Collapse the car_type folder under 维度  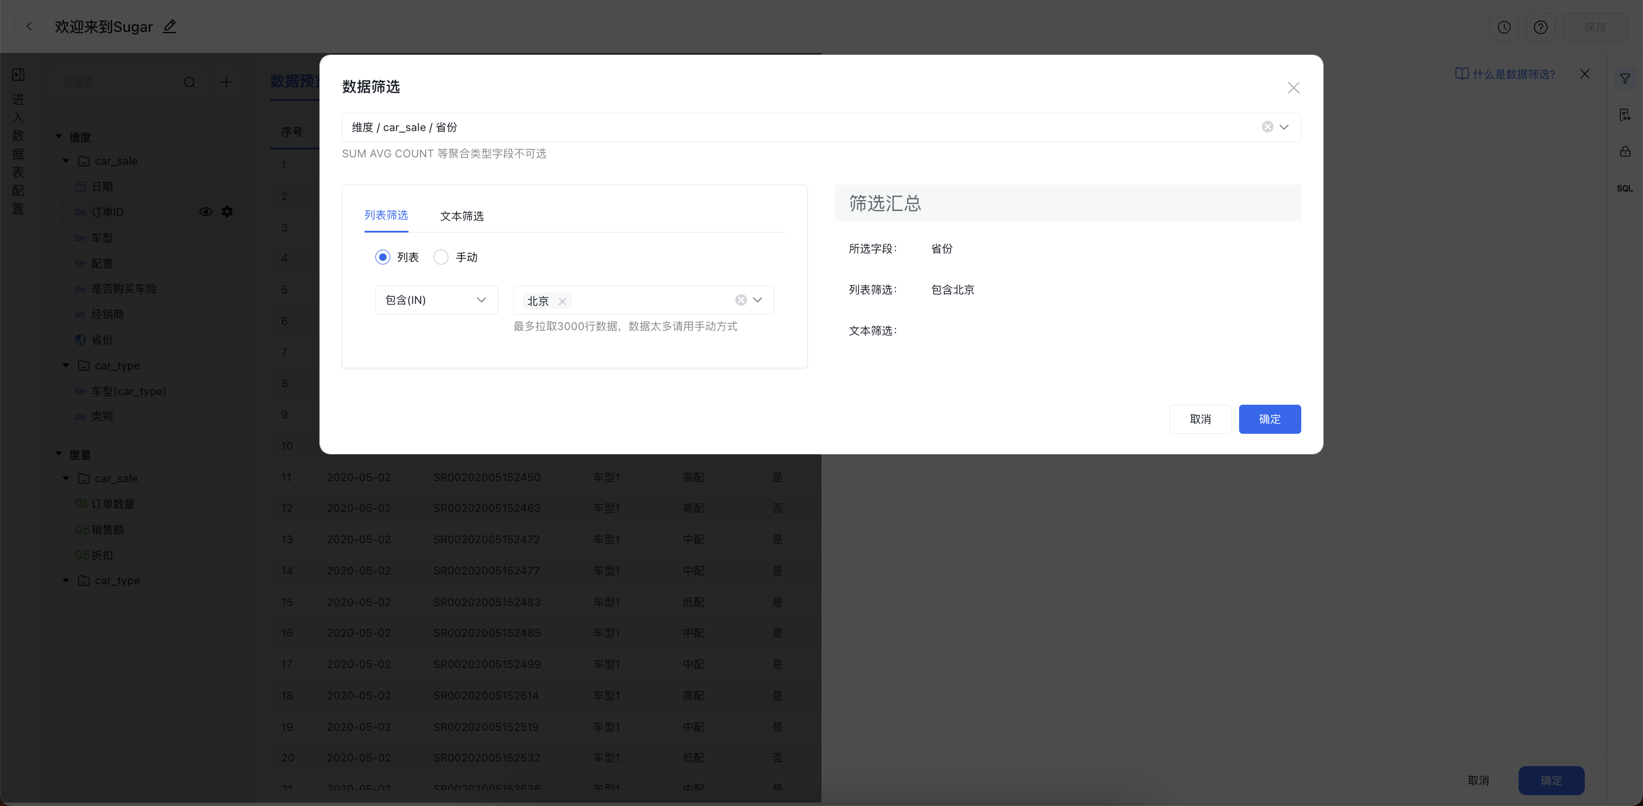click(66, 365)
